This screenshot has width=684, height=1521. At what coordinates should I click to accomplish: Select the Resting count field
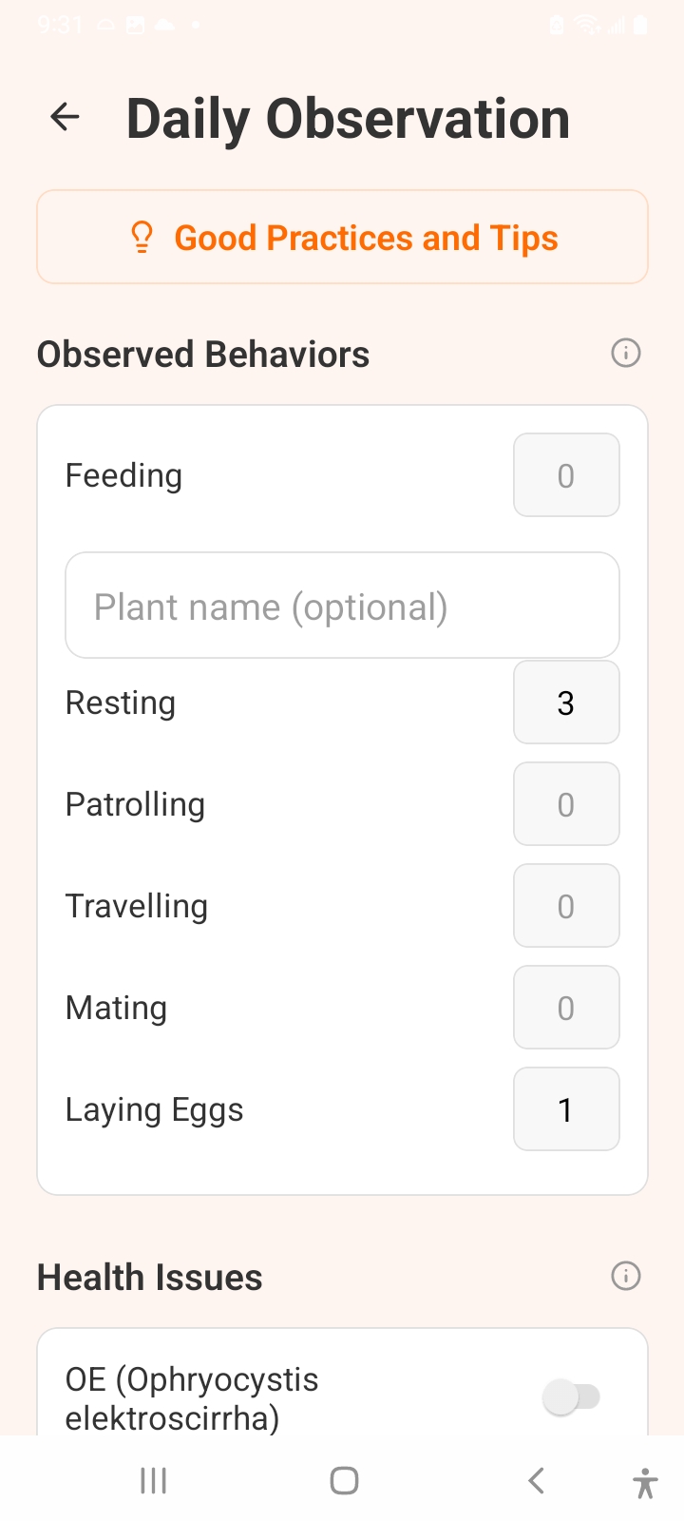(x=566, y=703)
